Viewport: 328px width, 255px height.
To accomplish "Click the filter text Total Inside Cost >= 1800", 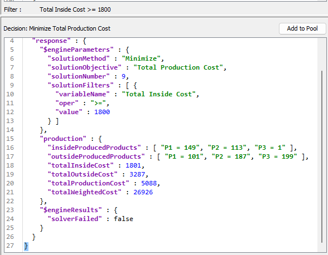I will [x=75, y=9].
